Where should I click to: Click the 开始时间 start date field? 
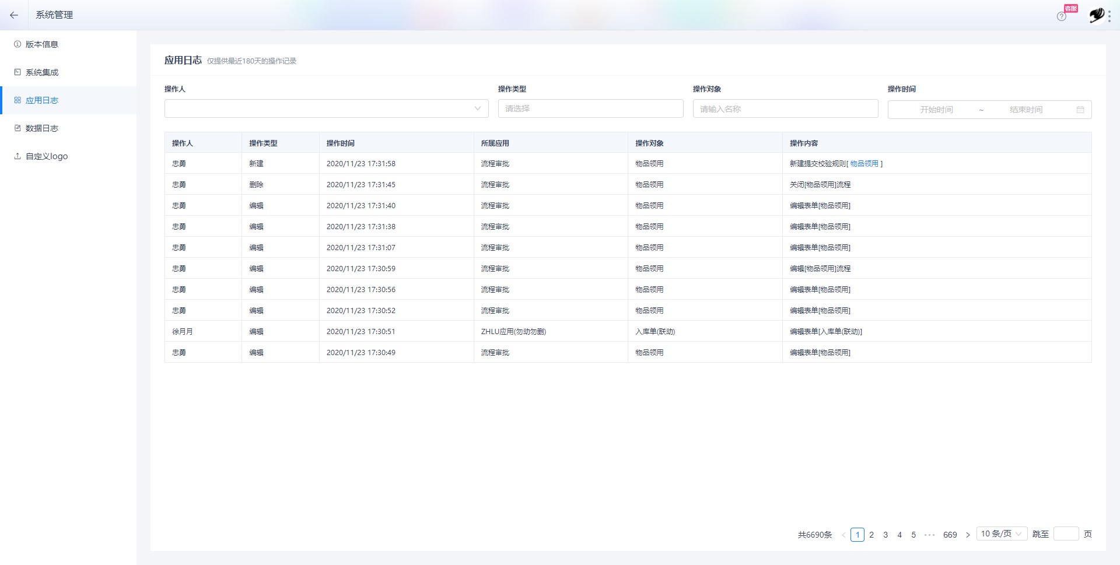click(936, 110)
